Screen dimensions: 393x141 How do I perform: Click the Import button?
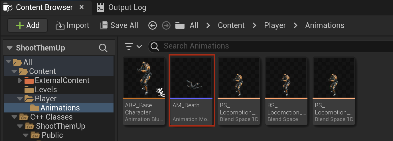click(x=72, y=25)
